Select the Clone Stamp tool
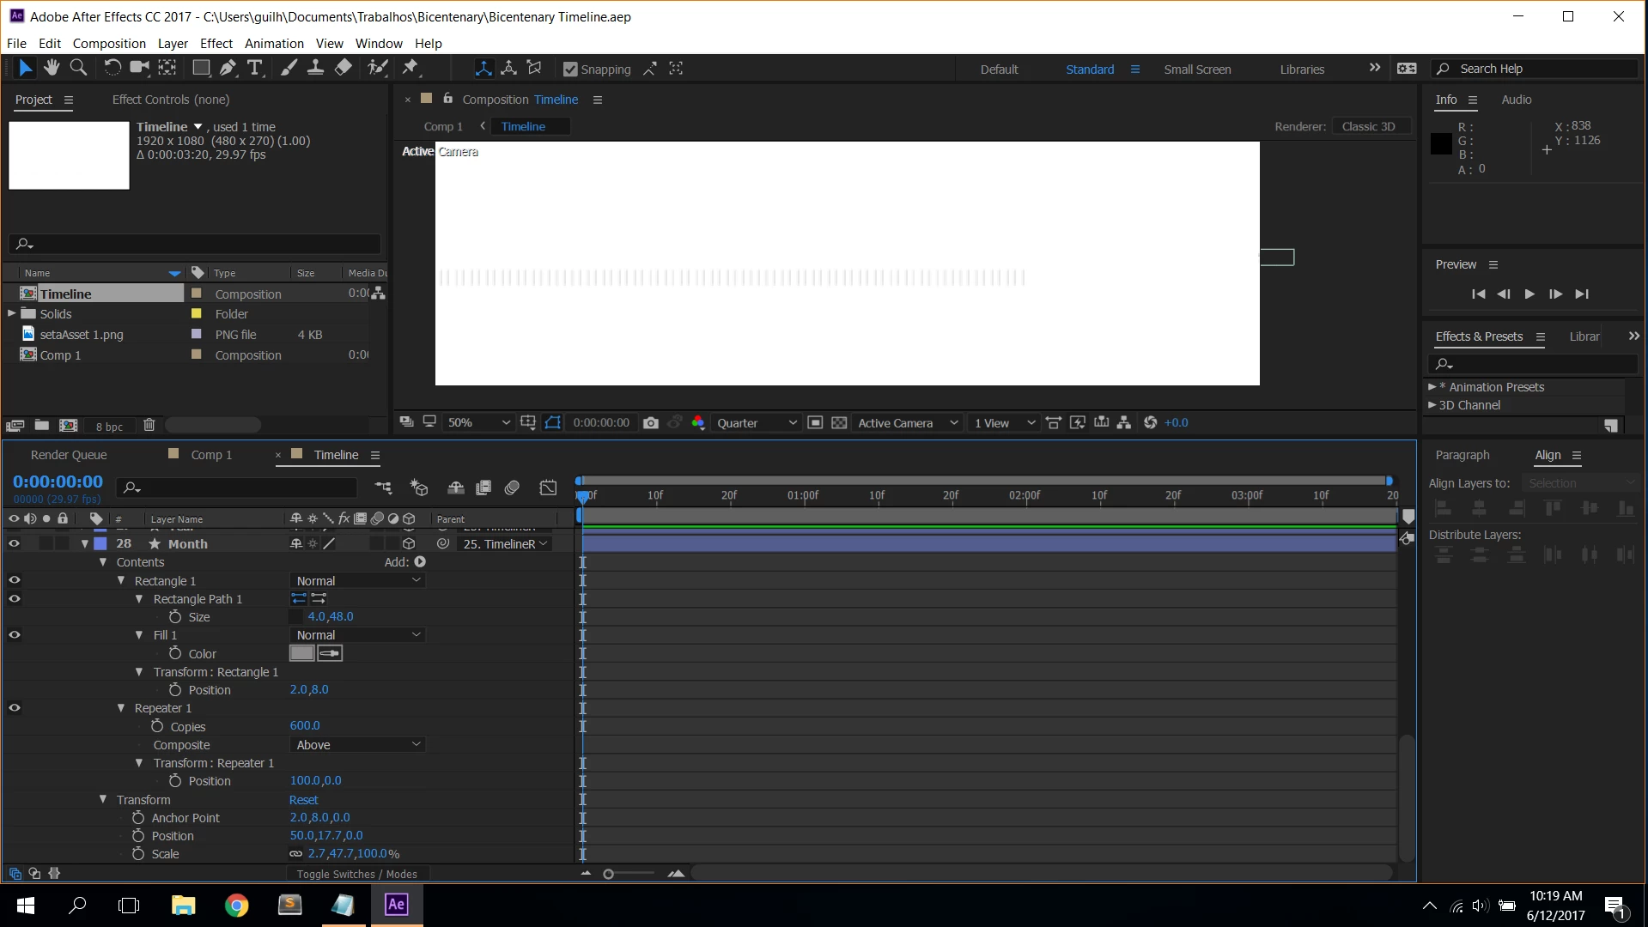Image resolution: width=1648 pixels, height=927 pixels. (315, 68)
